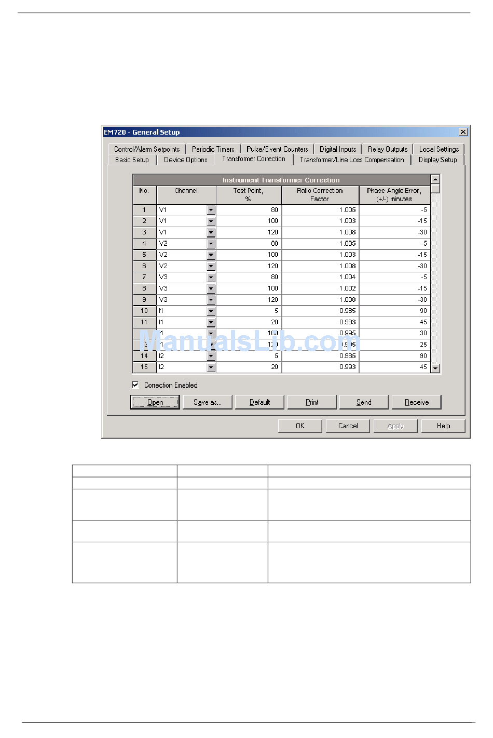Open the Periodic Timers tab
493x738 pixels.
click(x=213, y=149)
